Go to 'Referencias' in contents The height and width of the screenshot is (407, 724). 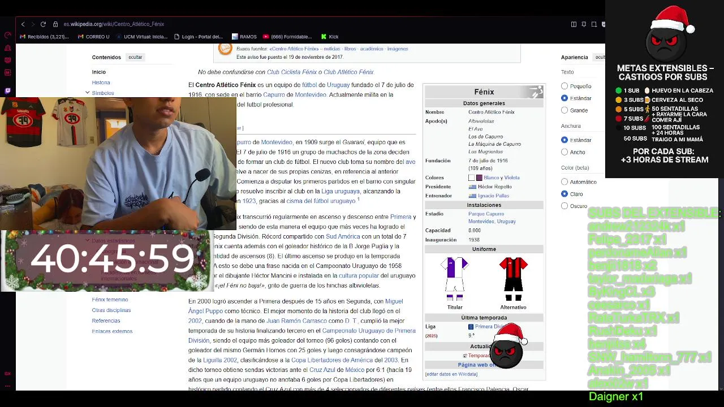pyautogui.click(x=106, y=321)
